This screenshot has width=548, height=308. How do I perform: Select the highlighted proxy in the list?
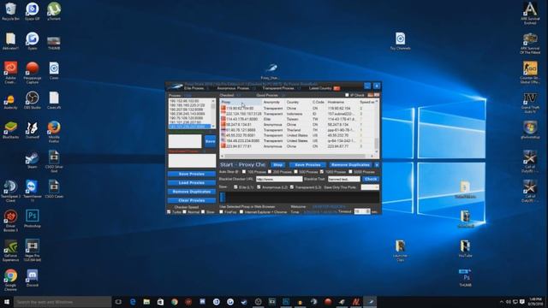(x=190, y=127)
